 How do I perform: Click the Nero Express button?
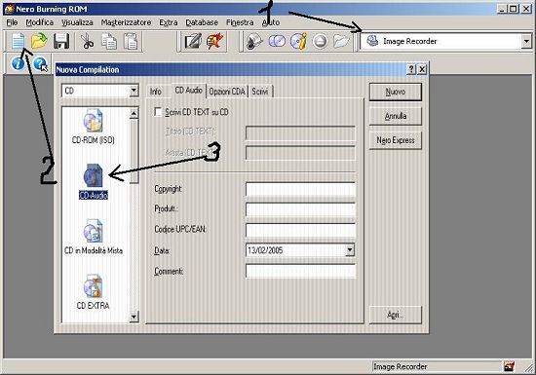[396, 140]
